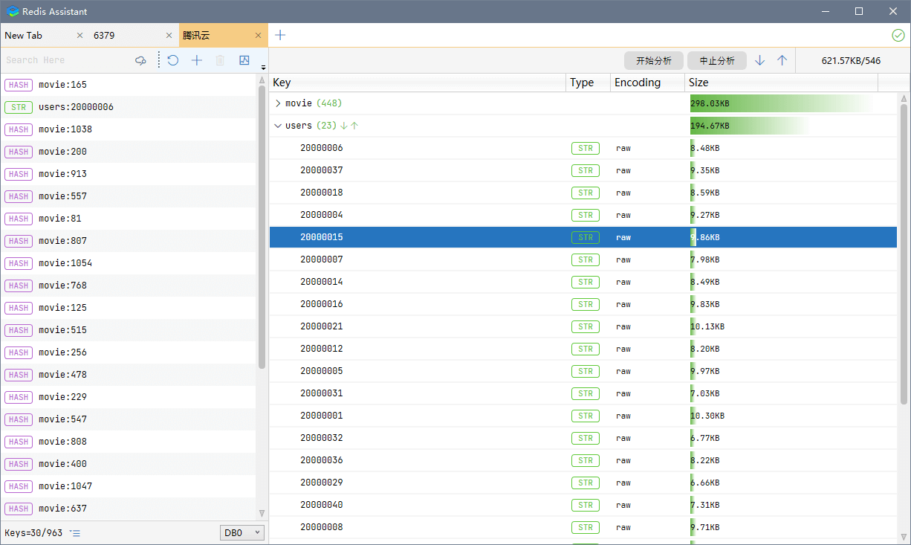Viewport: 911px width, 545px height.
Task: Close the New Tab tab
Action: [x=80, y=35]
